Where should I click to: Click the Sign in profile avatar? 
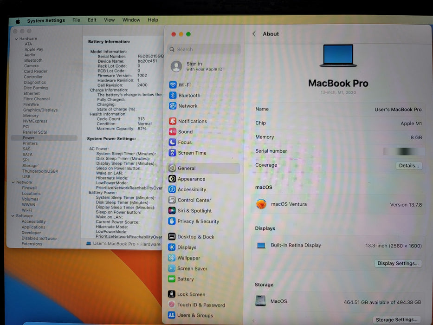tap(176, 66)
